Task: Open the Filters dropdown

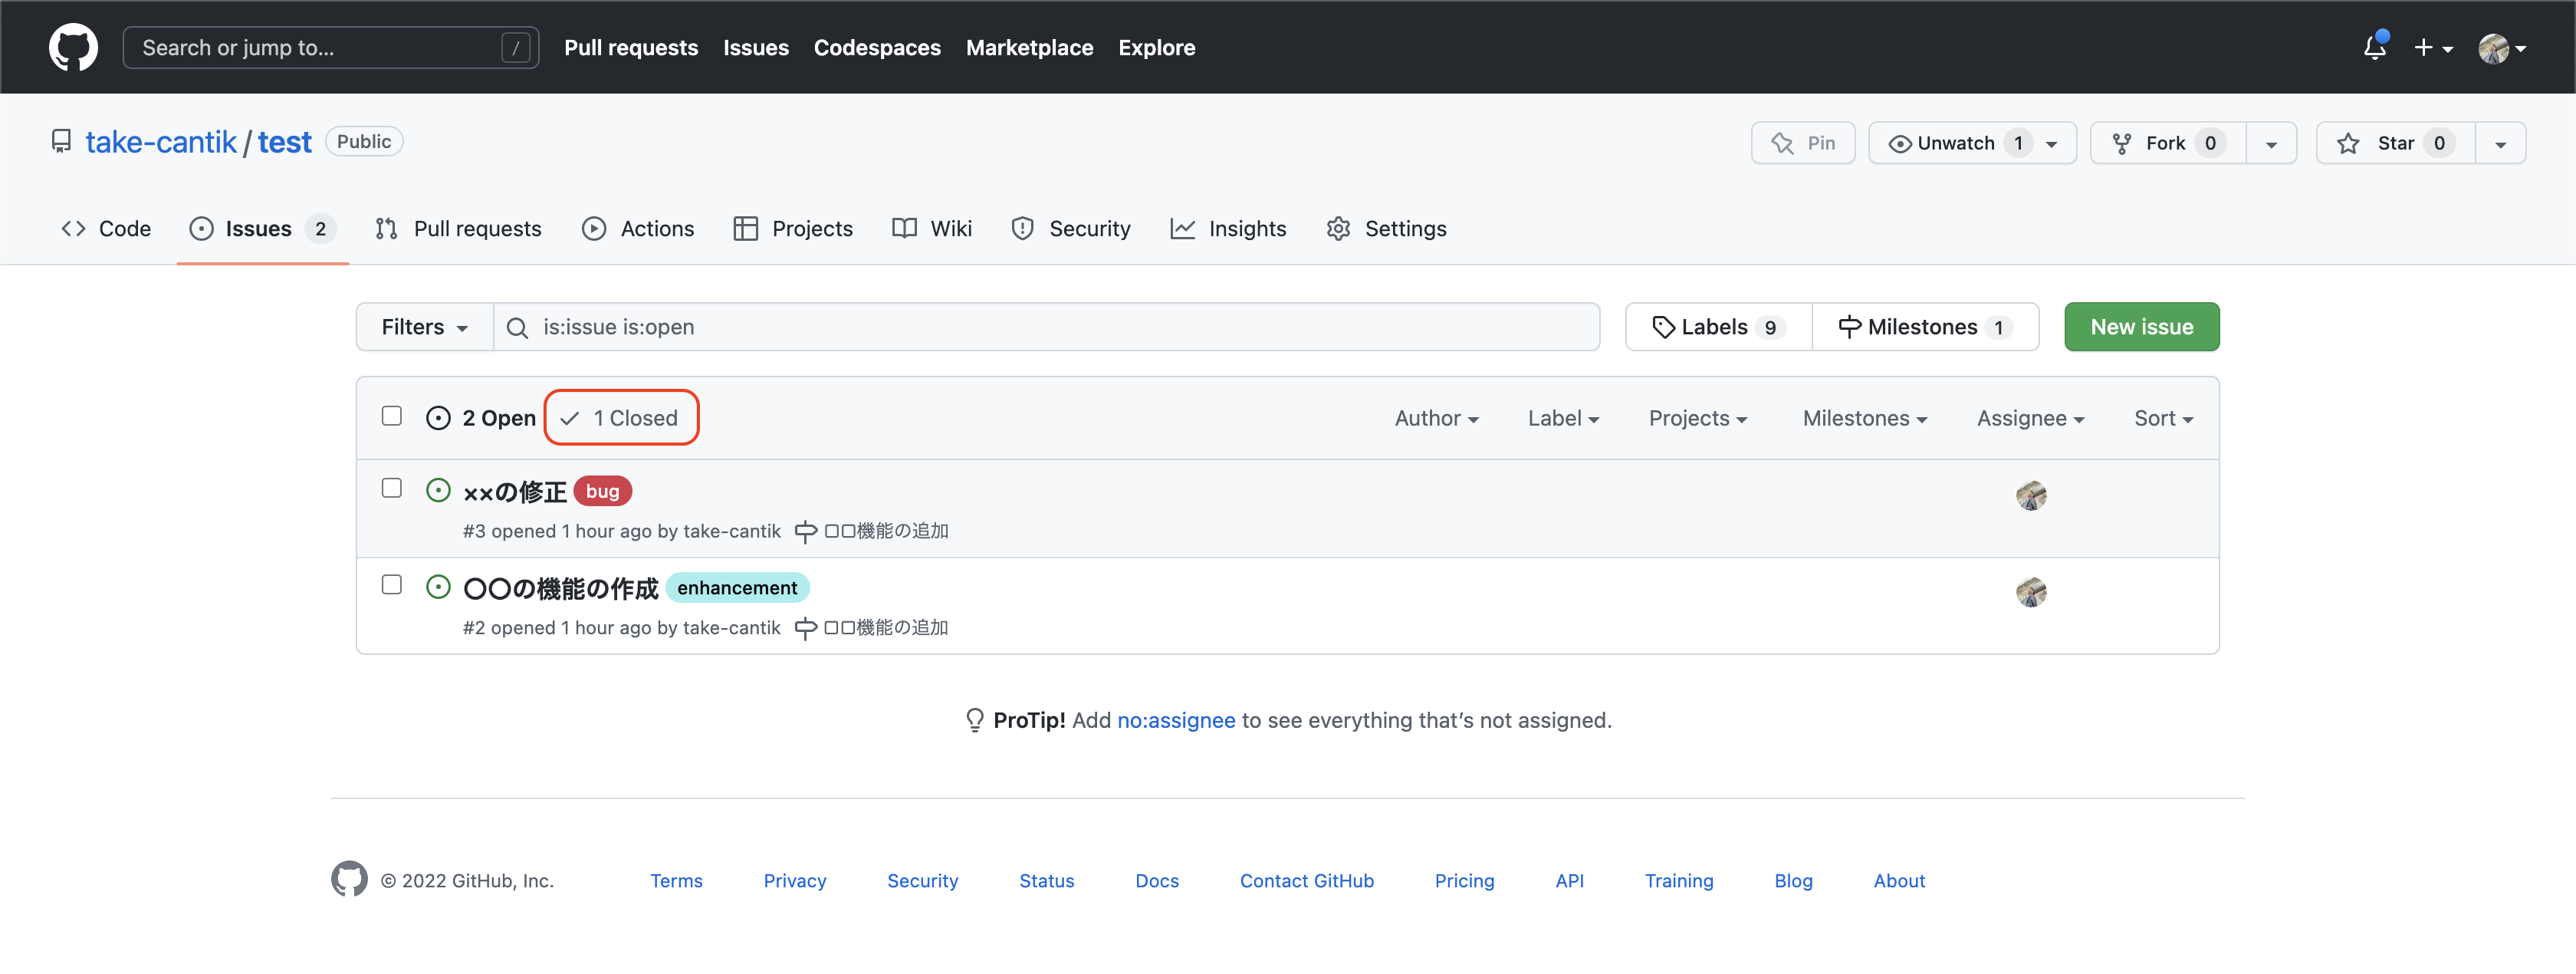Action: pos(423,326)
